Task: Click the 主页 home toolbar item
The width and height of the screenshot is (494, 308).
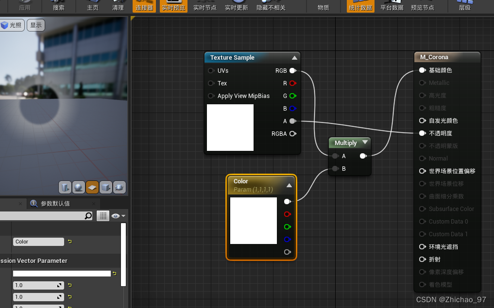Action: point(92,6)
